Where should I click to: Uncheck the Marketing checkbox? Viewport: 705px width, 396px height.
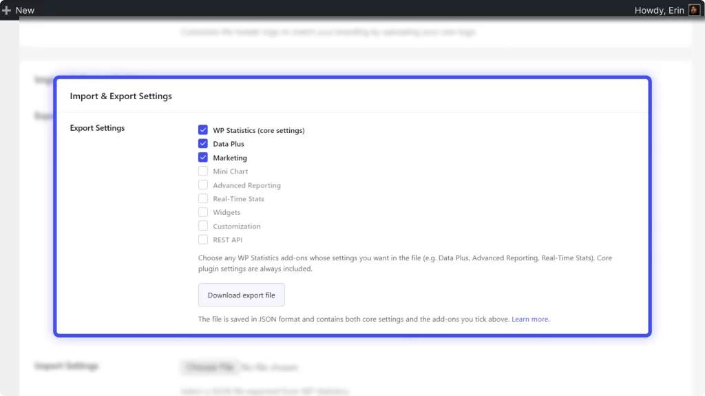(203, 158)
